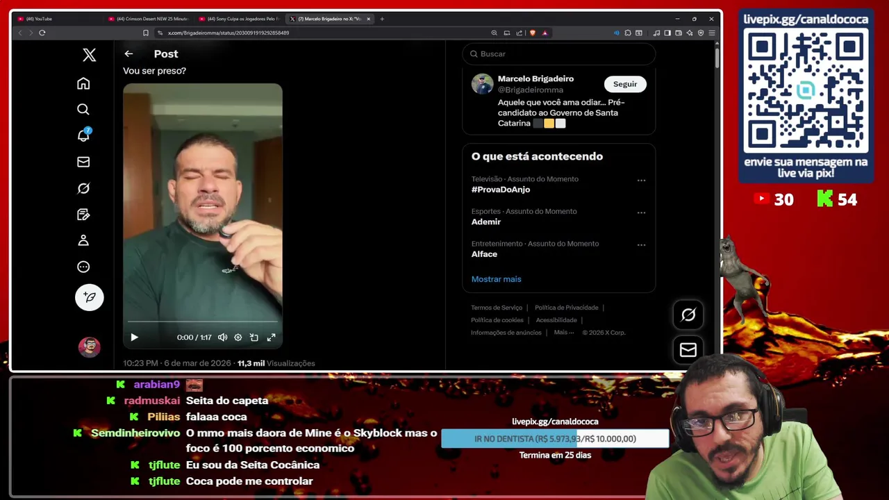The height and width of the screenshot is (500, 889).
Task: Click the video progress bar
Action: pyautogui.click(x=203, y=322)
